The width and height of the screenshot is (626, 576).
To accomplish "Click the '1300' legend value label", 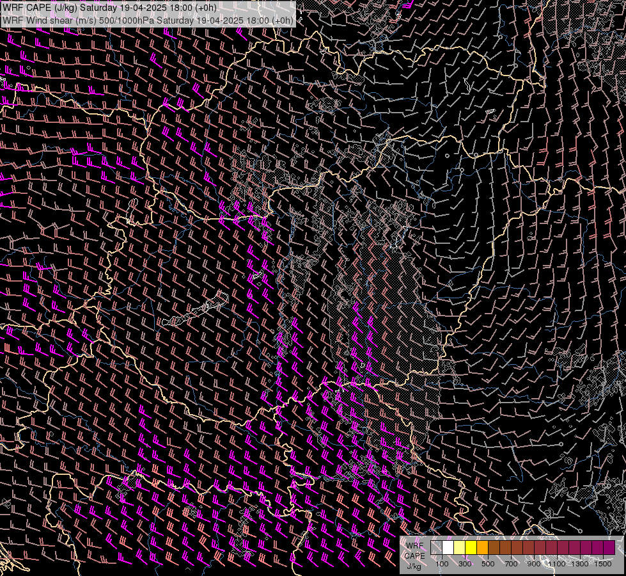I will click(580, 564).
